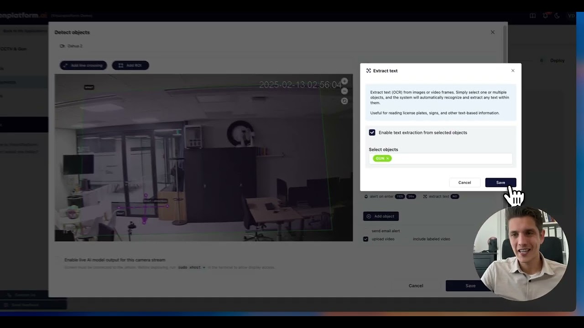The height and width of the screenshot is (328, 584).
Task: Zoom in on the camera preview
Action: pyautogui.click(x=344, y=81)
